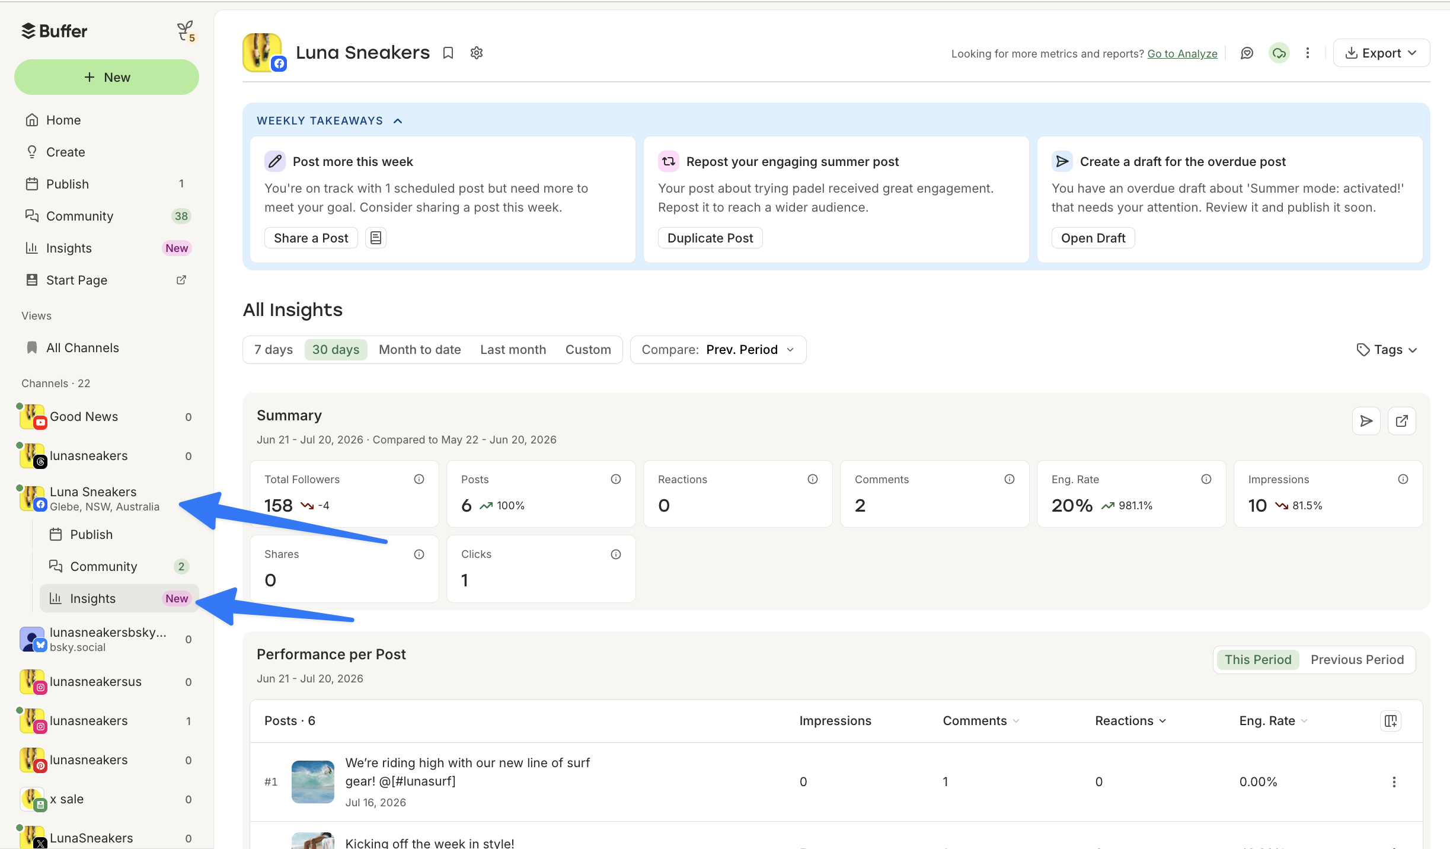Open the three-dot menu in header
The width and height of the screenshot is (1450, 849).
[1308, 53]
